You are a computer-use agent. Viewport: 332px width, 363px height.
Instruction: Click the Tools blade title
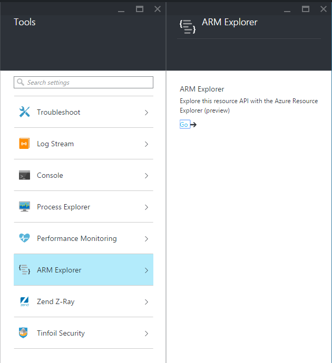[x=25, y=22]
